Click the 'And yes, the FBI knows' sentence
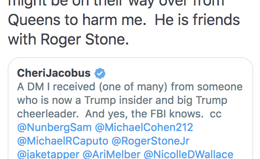 point(144,114)
